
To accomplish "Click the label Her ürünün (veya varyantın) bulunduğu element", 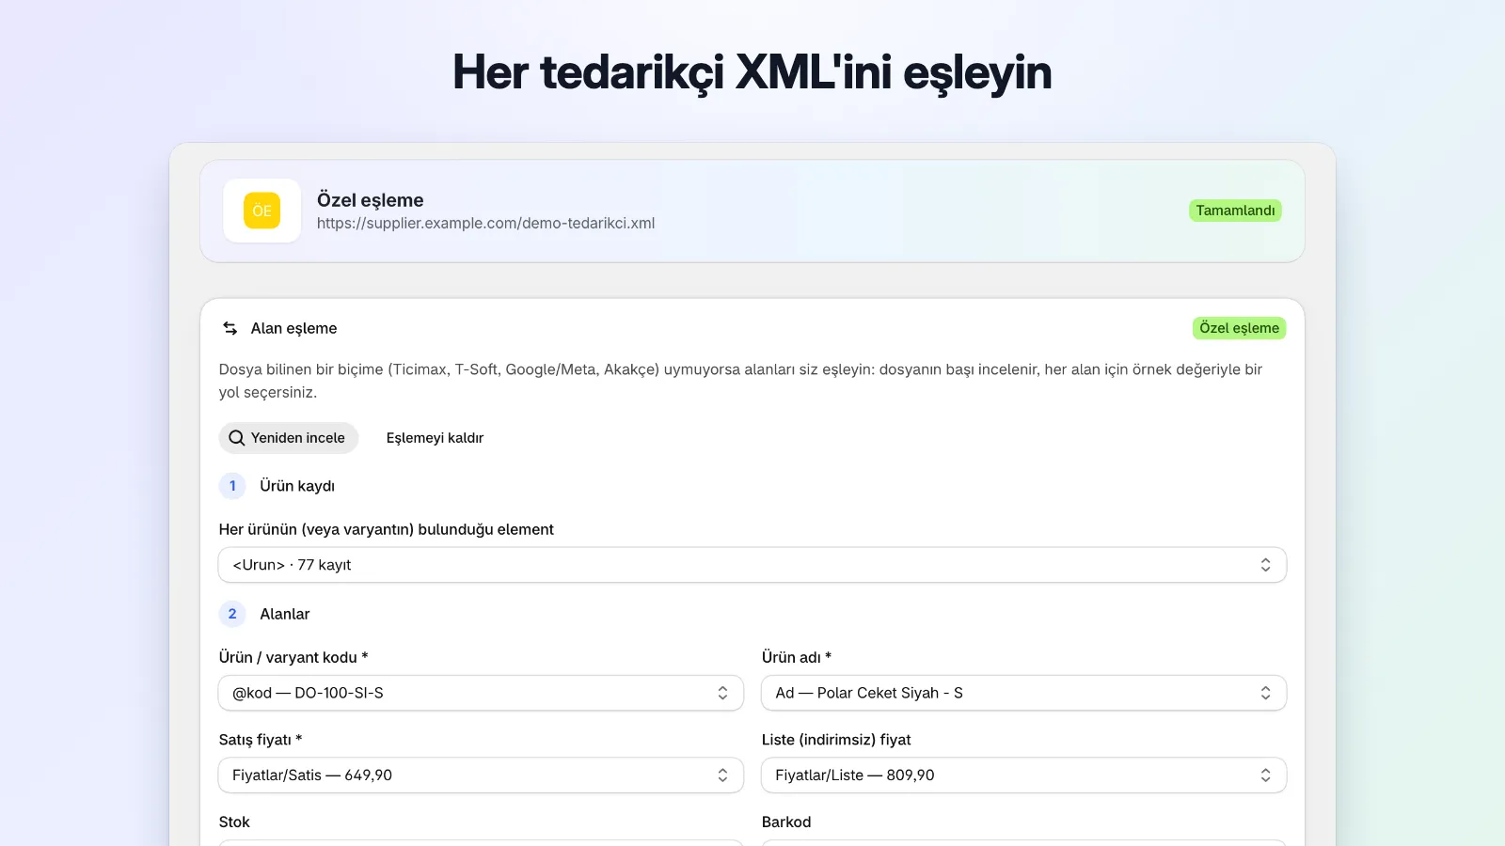I will pyautogui.click(x=387, y=529).
